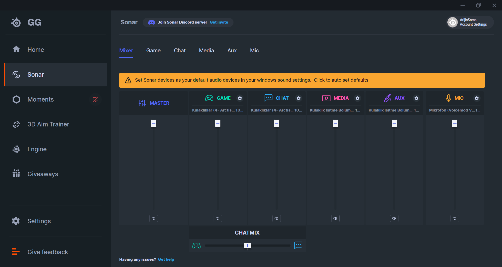Click the Master mixer sliders icon
Screen dimensions: 502x267
142,103
